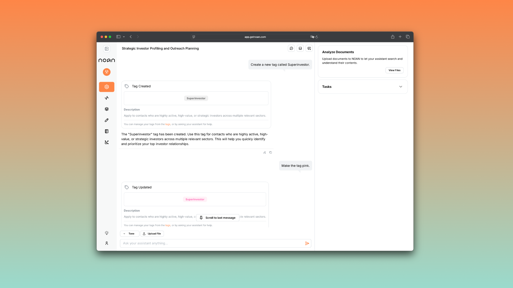This screenshot has width=513, height=288.
Task: Click the lightbulb ideas icon
Action: click(107, 233)
